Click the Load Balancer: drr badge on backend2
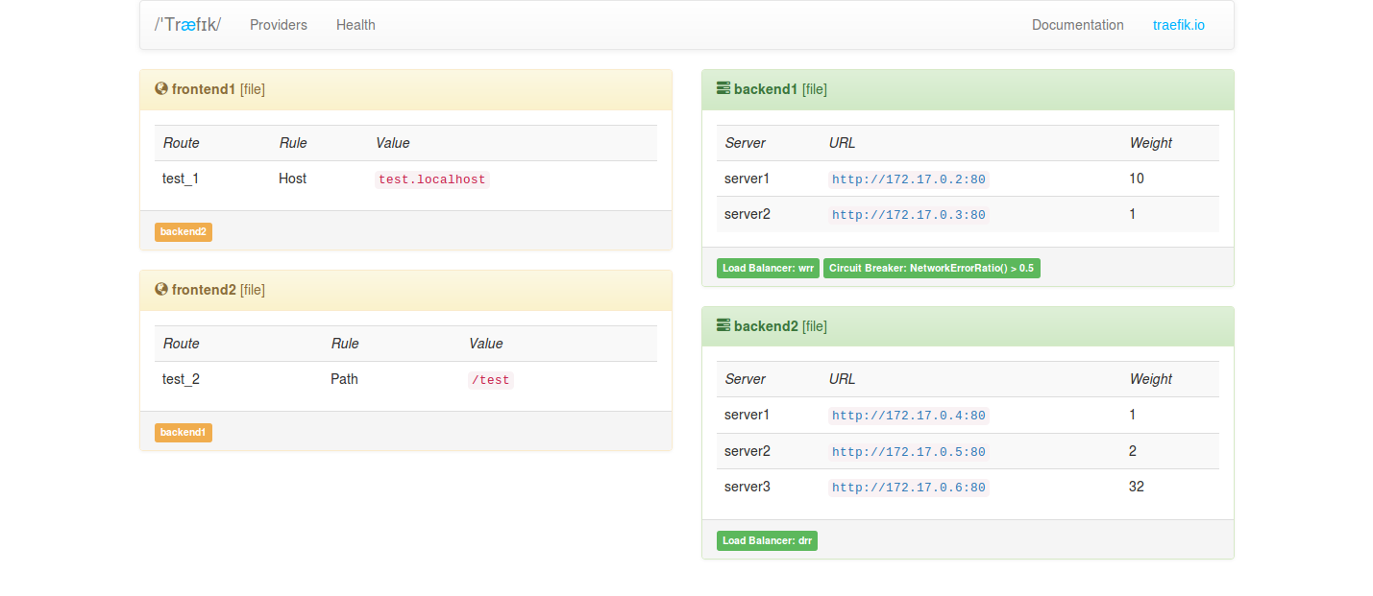 pyautogui.click(x=767, y=540)
